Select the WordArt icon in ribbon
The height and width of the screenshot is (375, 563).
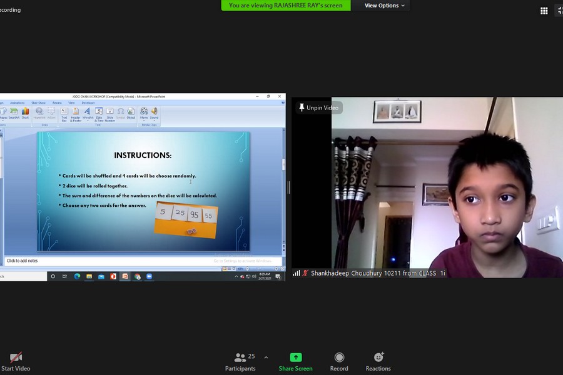tap(88, 114)
